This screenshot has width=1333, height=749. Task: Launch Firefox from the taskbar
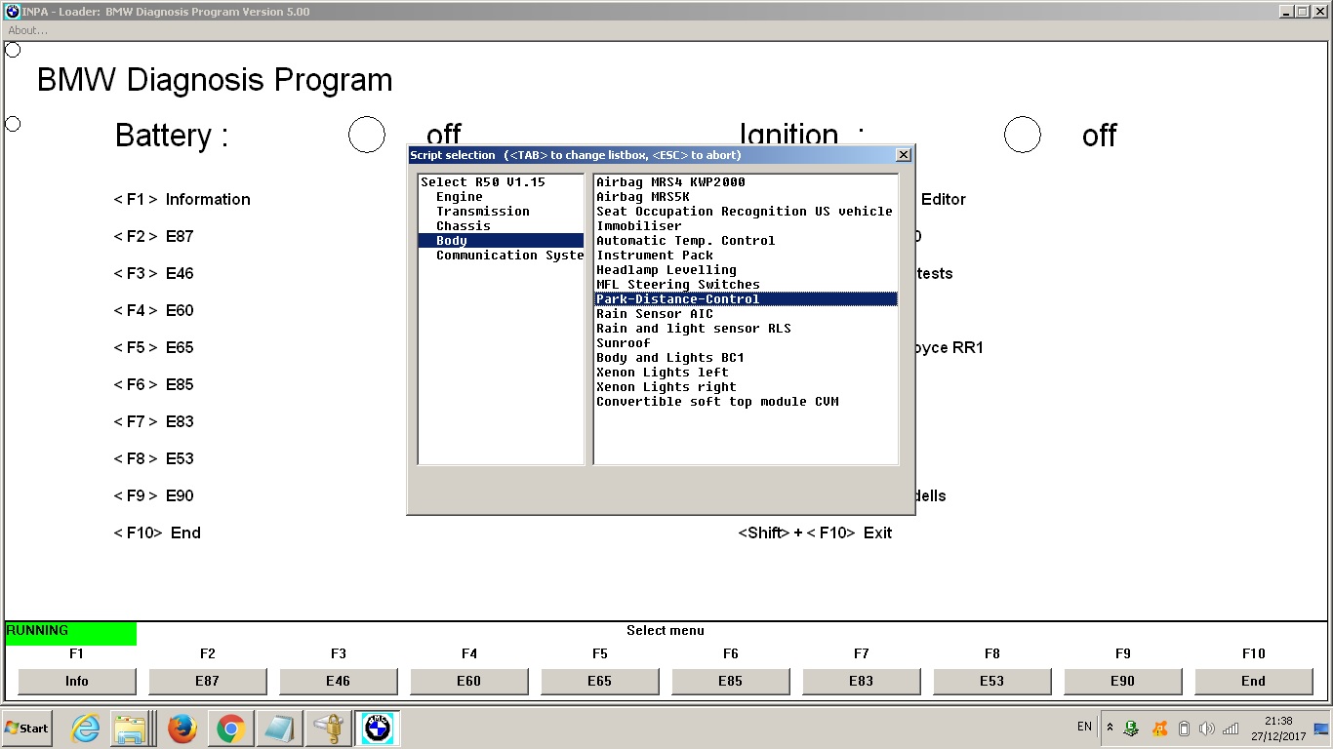point(182,729)
